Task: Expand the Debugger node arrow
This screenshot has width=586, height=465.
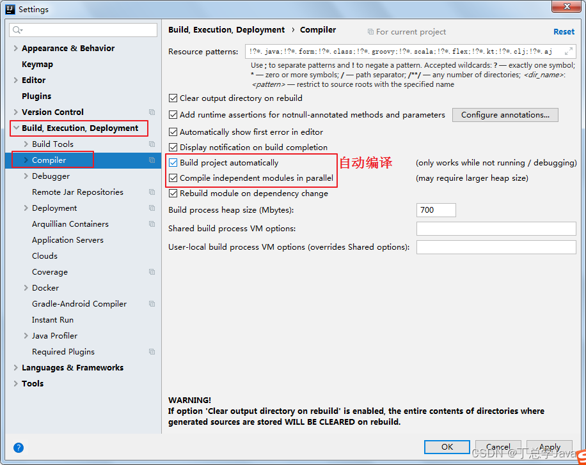Action: tap(26, 176)
